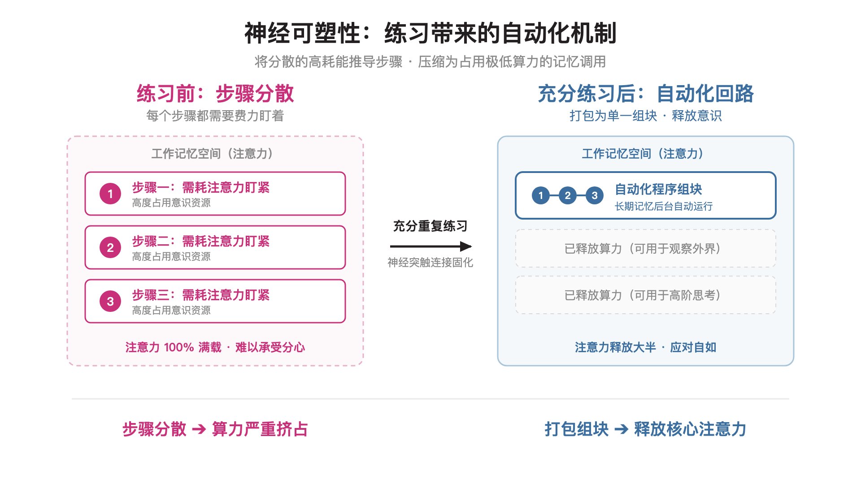Click text 每个步骤都需要费力盯着
The image size is (861, 484).
[x=215, y=116]
